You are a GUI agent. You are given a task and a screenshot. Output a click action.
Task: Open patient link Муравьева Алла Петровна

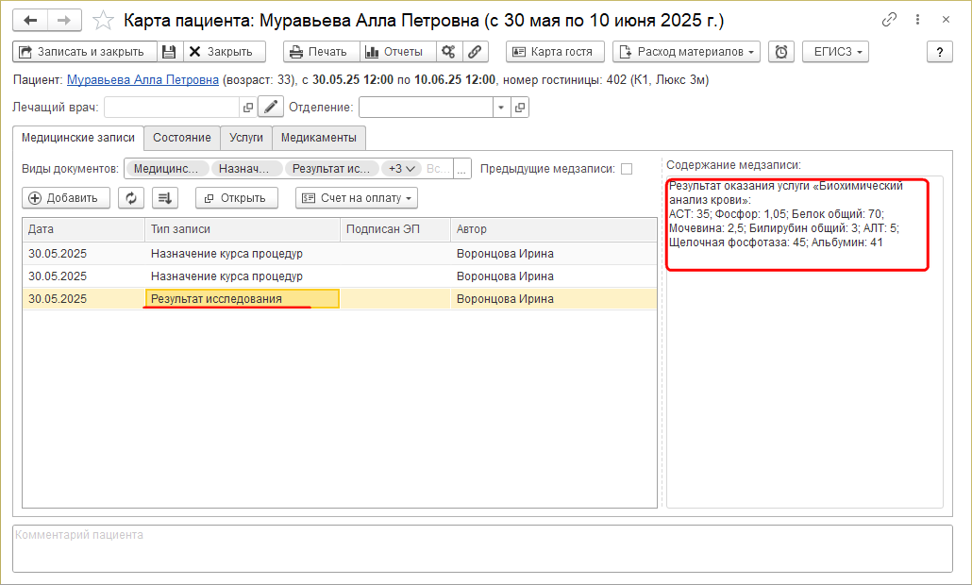[142, 80]
